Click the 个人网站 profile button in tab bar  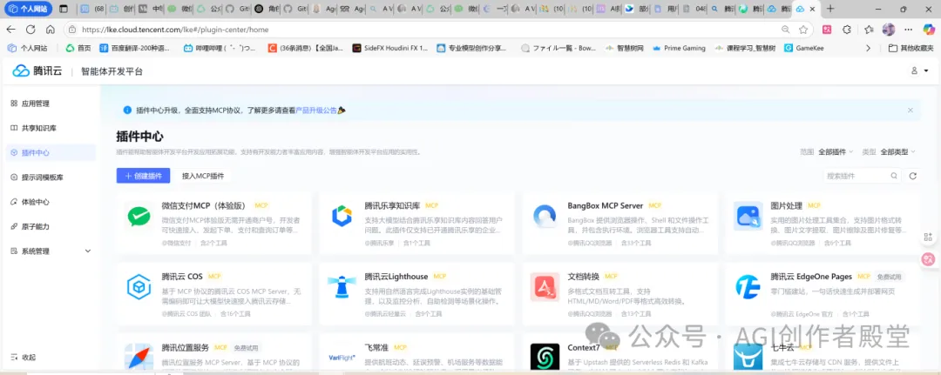tap(28, 9)
